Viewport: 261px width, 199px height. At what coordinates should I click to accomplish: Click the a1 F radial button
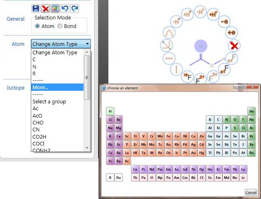click(224, 69)
